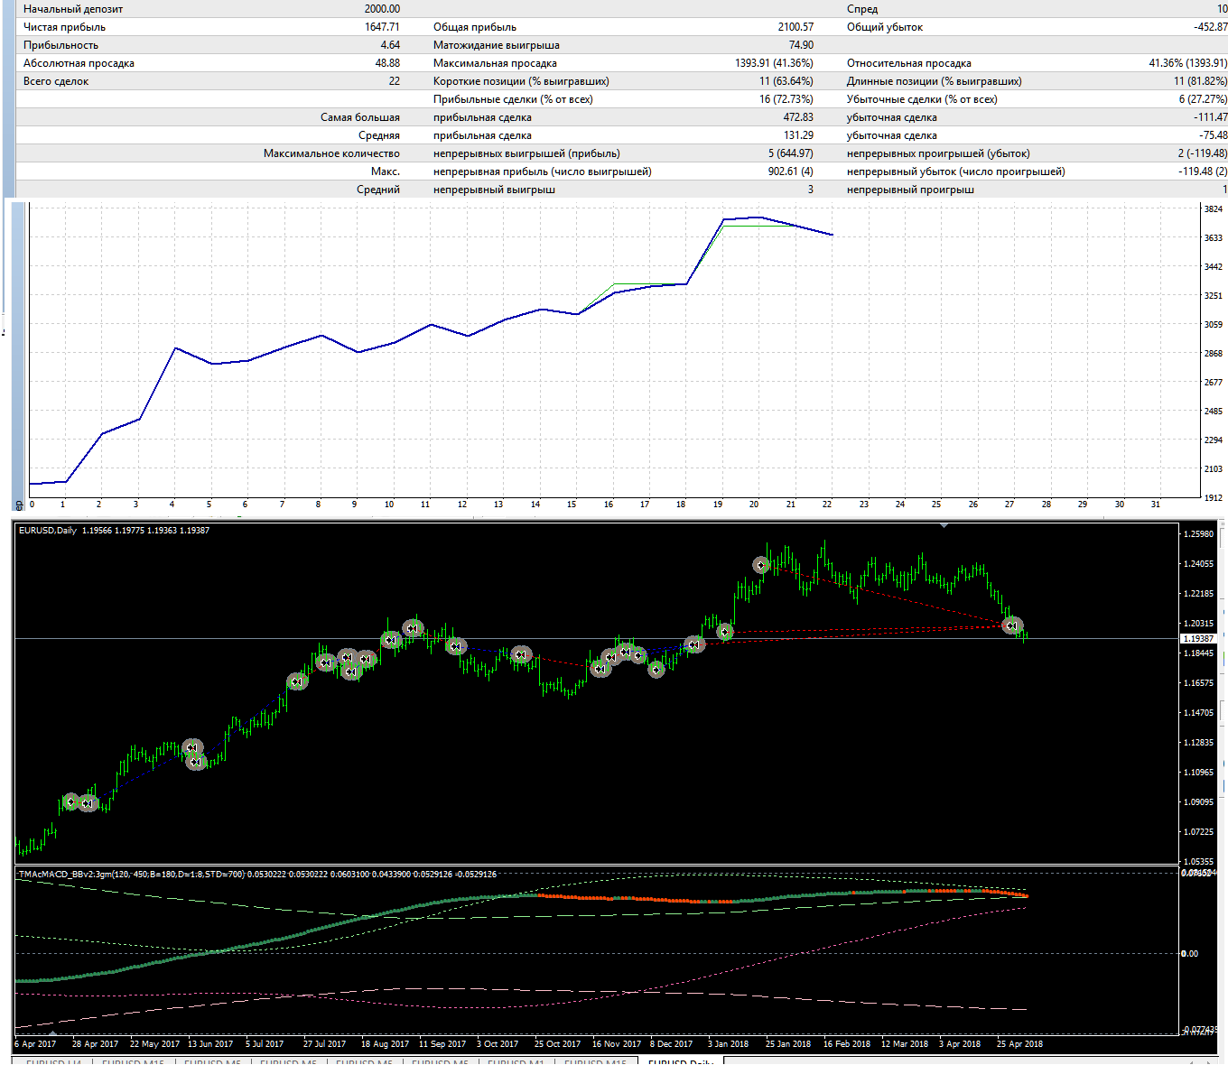This screenshot has height=1065, width=1228.
Task: Click the expected payoff value 74.90
Action: pyautogui.click(x=801, y=45)
